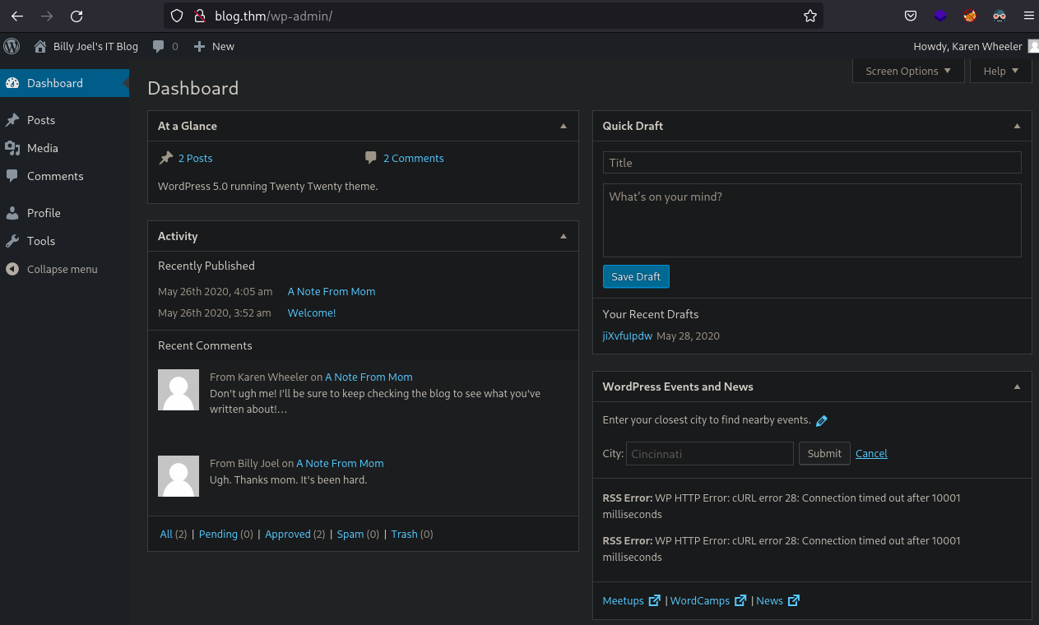Open Posts using the pushpin sidebar icon
Screen dimensions: 1039x625
[x=13, y=120]
